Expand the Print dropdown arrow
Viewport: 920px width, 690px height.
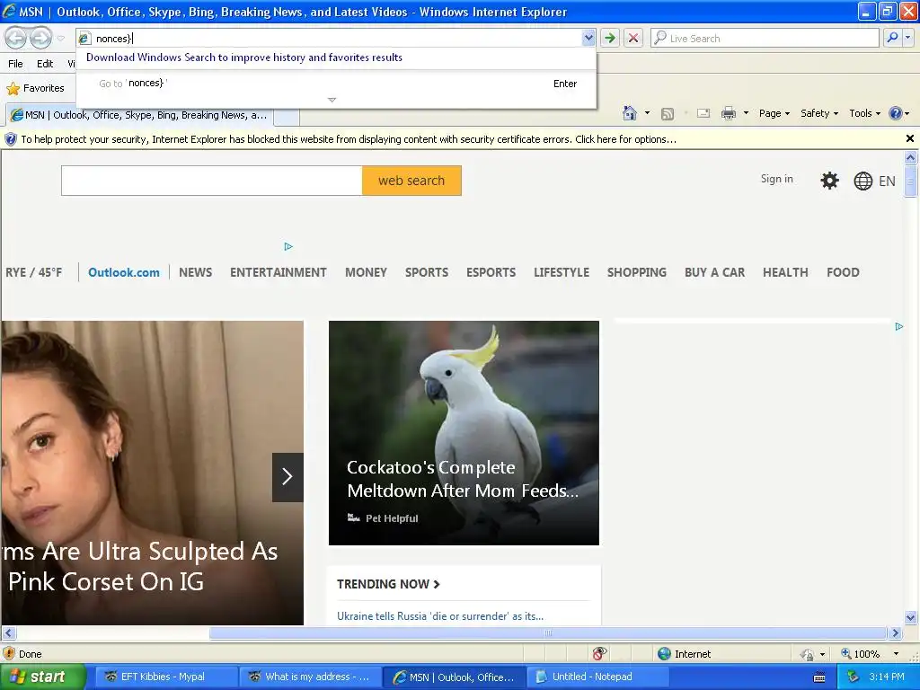click(x=746, y=113)
